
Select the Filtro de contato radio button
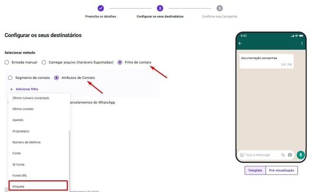coord(120,62)
